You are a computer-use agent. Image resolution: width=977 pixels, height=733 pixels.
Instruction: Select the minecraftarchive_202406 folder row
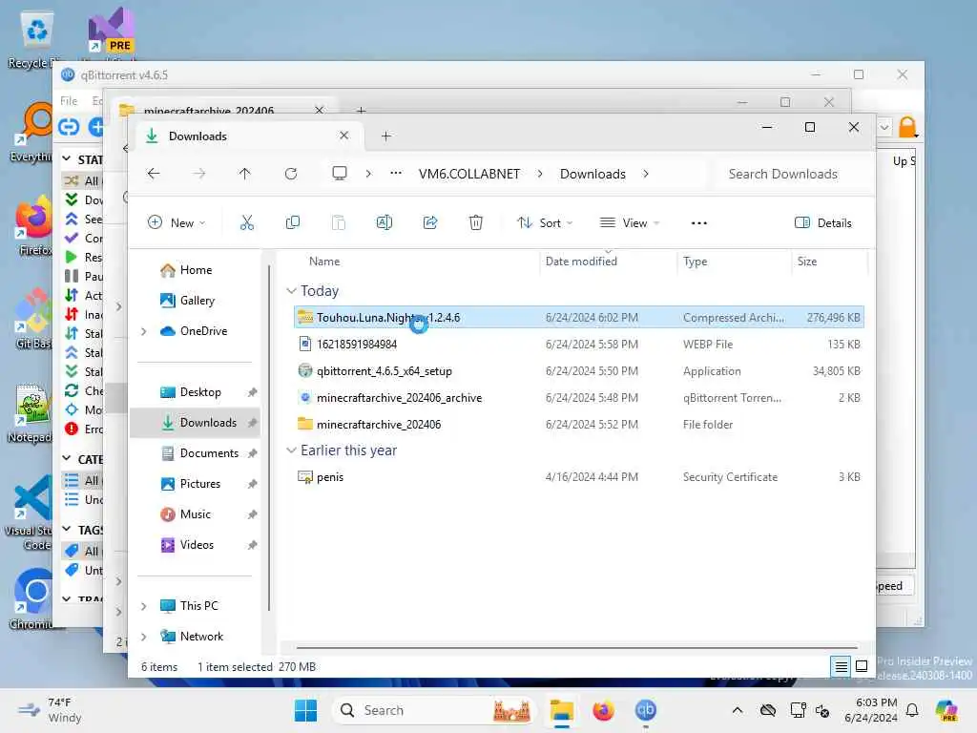(579, 425)
